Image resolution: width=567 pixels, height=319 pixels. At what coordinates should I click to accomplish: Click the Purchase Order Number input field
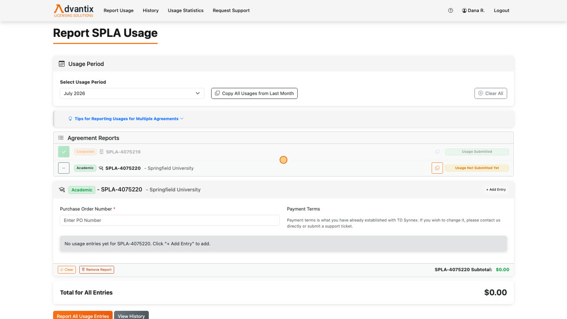170,220
